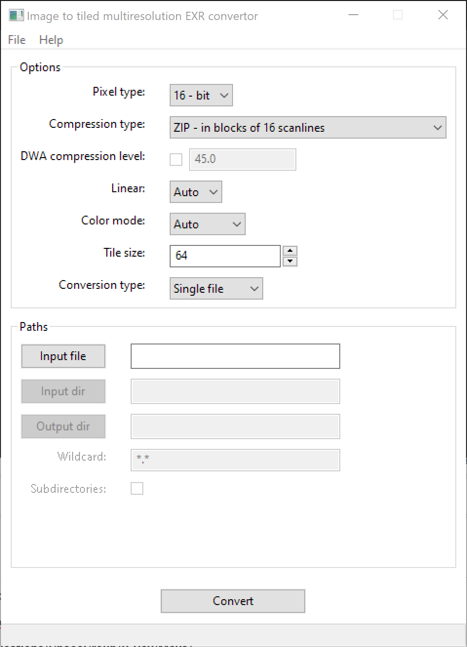Open the Help menu
Viewport: 467px width, 647px height.
[x=51, y=40]
